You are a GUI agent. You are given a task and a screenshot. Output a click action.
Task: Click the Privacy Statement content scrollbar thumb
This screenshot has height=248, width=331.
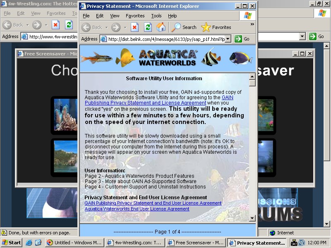point(252,83)
